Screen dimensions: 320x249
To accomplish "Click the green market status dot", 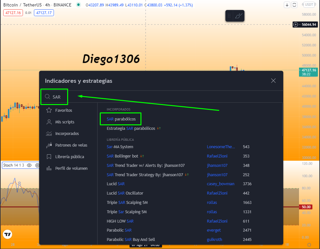I will pos(78,5).
